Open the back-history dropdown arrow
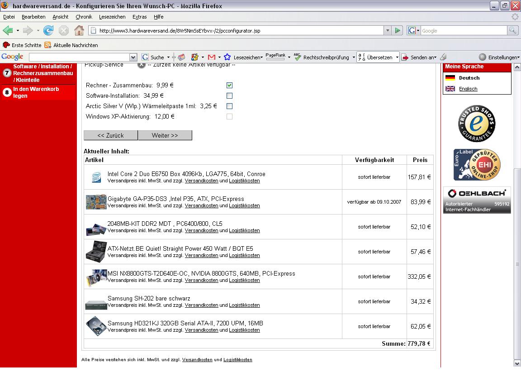 click(x=18, y=31)
